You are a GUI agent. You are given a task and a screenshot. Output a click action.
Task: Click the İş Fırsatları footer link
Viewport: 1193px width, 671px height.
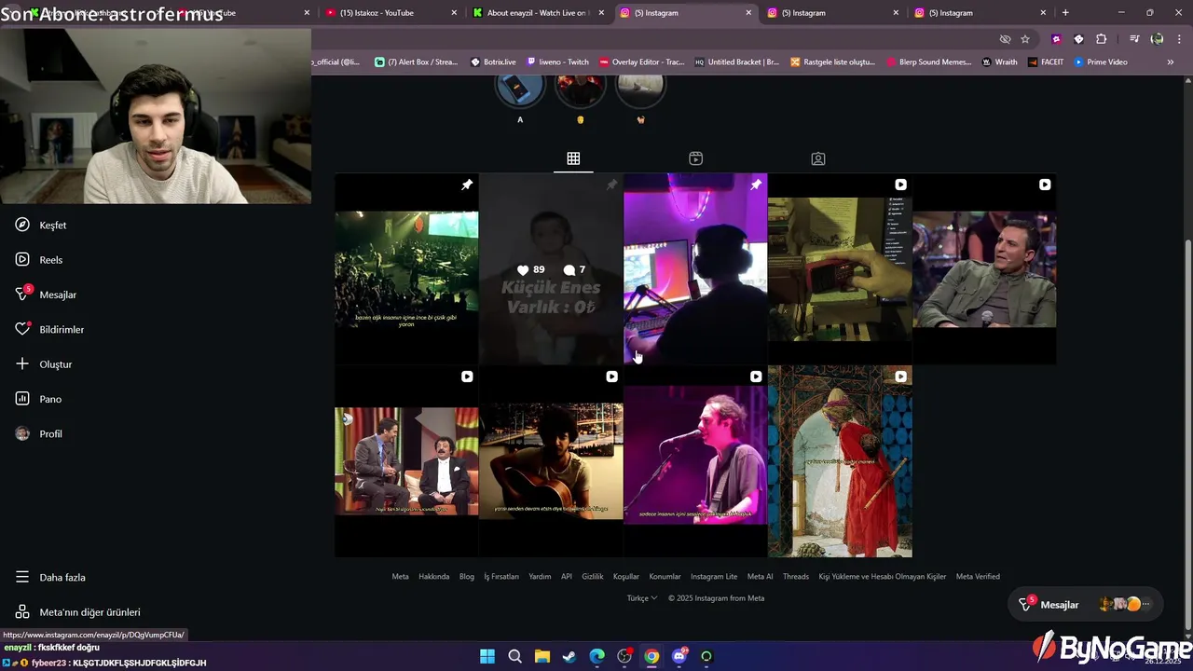pos(501,576)
